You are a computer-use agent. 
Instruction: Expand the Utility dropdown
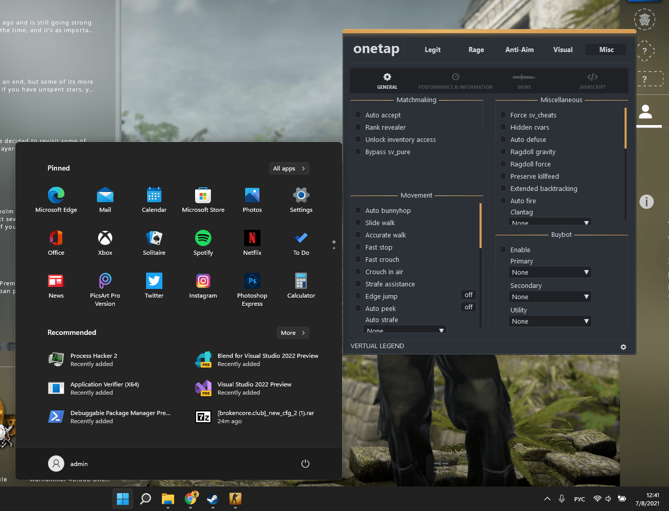pyautogui.click(x=550, y=321)
